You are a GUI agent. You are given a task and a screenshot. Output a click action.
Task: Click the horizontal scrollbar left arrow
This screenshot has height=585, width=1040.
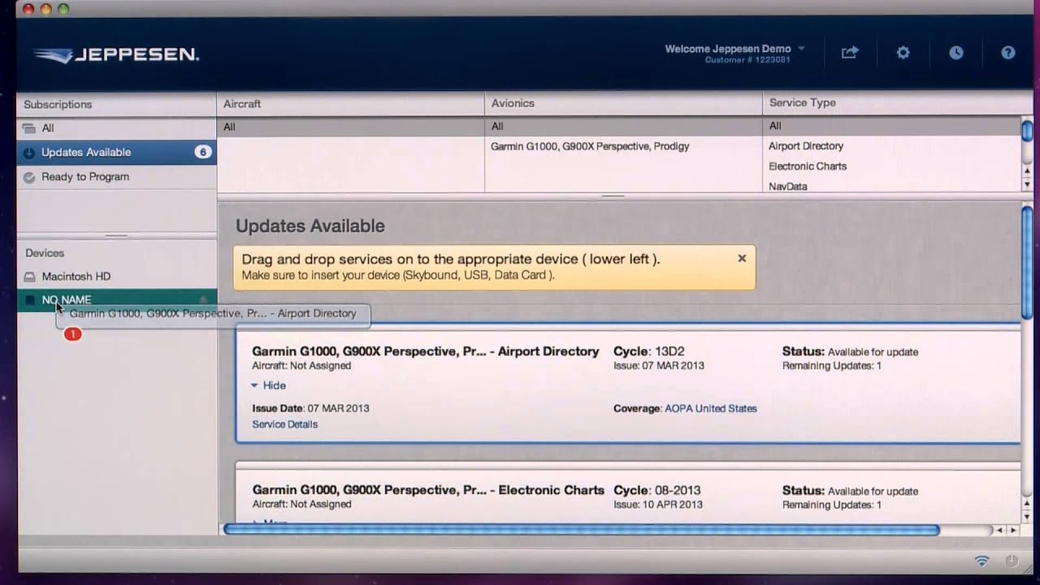(x=999, y=531)
